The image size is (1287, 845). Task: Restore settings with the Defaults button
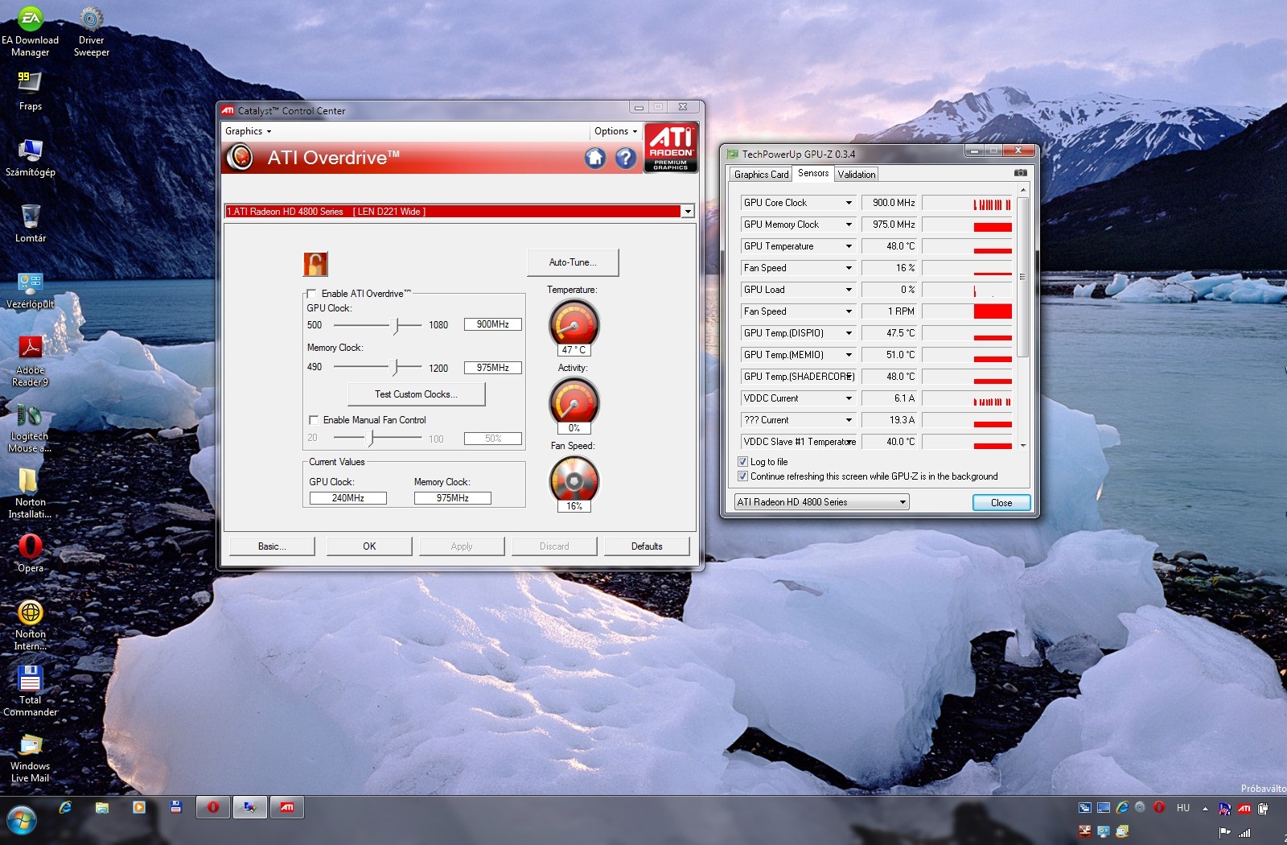(x=647, y=546)
